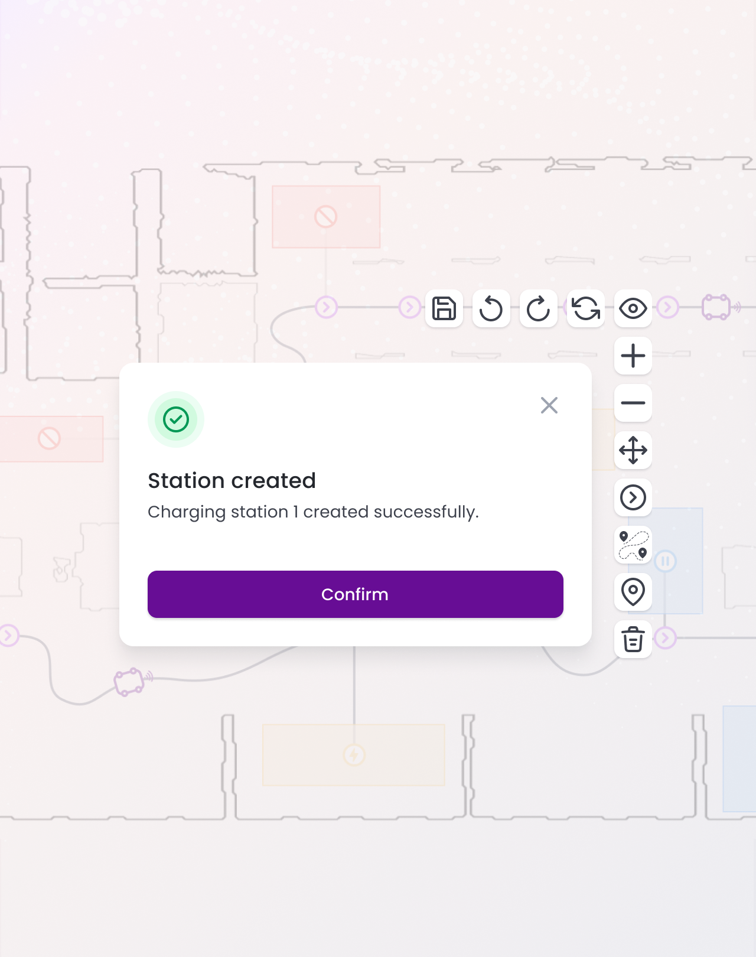This screenshot has height=957, width=756.
Task: Click the green success checkmark icon
Action: (x=176, y=419)
